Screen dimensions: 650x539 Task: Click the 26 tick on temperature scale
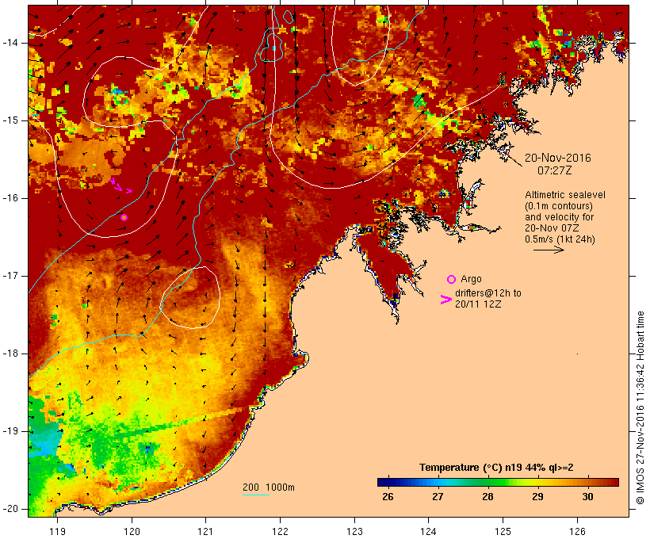click(x=388, y=497)
